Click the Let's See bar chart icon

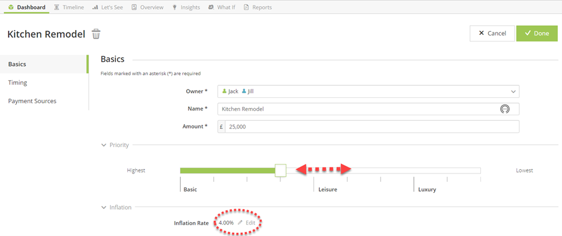[x=95, y=7]
